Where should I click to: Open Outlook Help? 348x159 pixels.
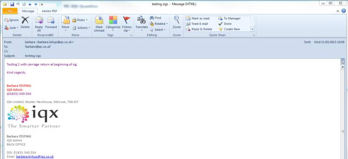click(x=344, y=11)
